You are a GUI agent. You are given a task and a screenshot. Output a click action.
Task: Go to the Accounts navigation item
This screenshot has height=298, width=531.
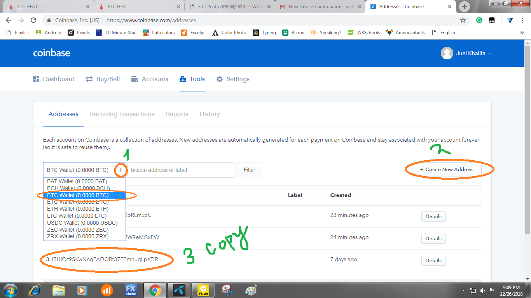(x=150, y=79)
